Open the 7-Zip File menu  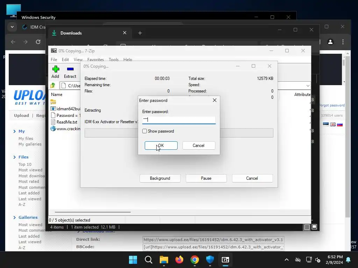tap(54, 59)
